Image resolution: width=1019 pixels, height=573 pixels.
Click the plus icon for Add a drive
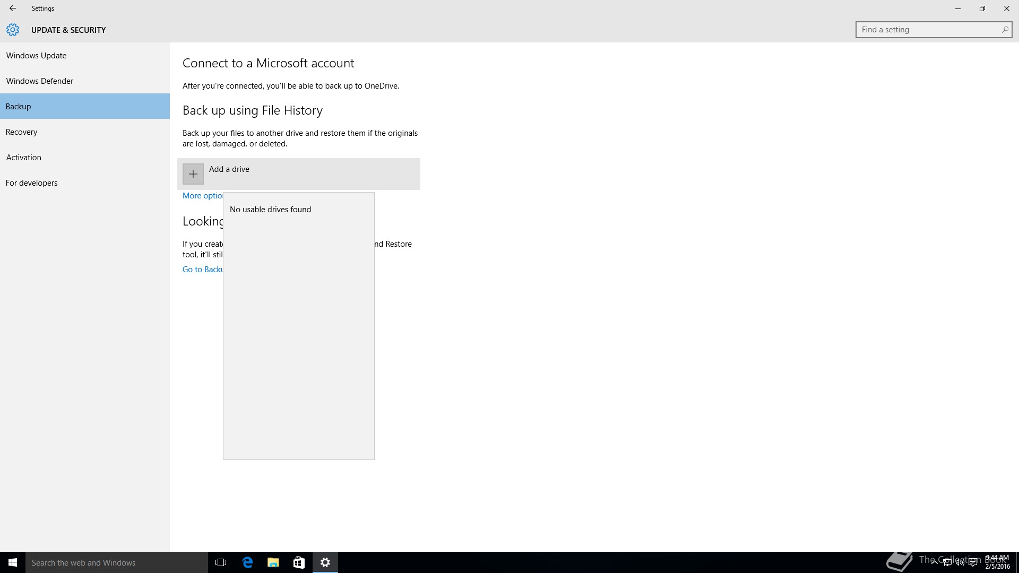pos(193,174)
